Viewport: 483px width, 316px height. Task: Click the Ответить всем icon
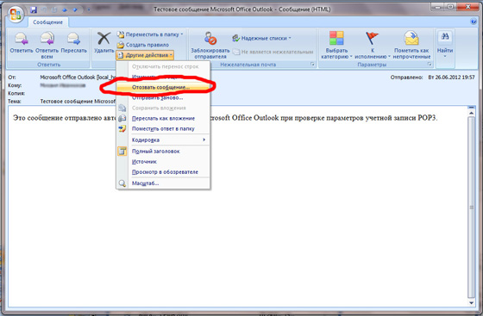pyautogui.click(x=47, y=39)
